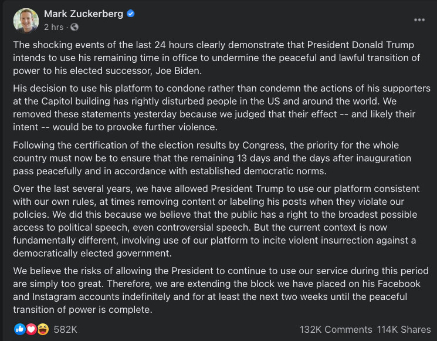Open the 132K Comments list
The image size is (437, 341).
click(x=336, y=330)
